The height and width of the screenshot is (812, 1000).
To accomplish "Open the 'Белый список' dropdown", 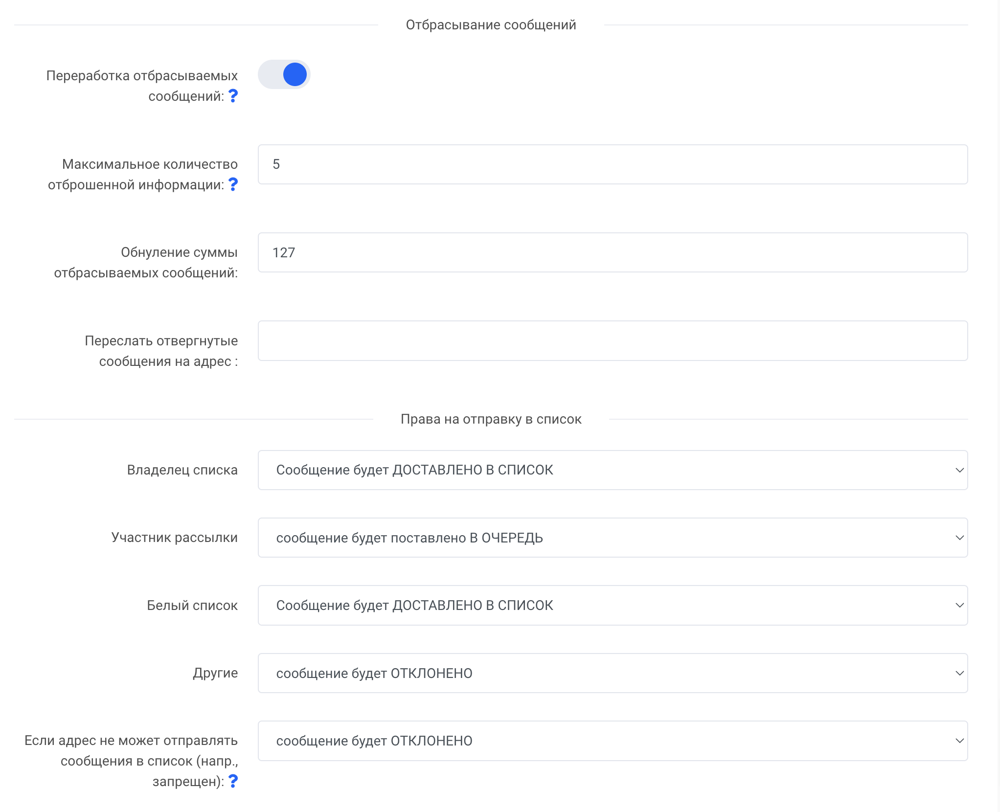I will [x=613, y=605].
